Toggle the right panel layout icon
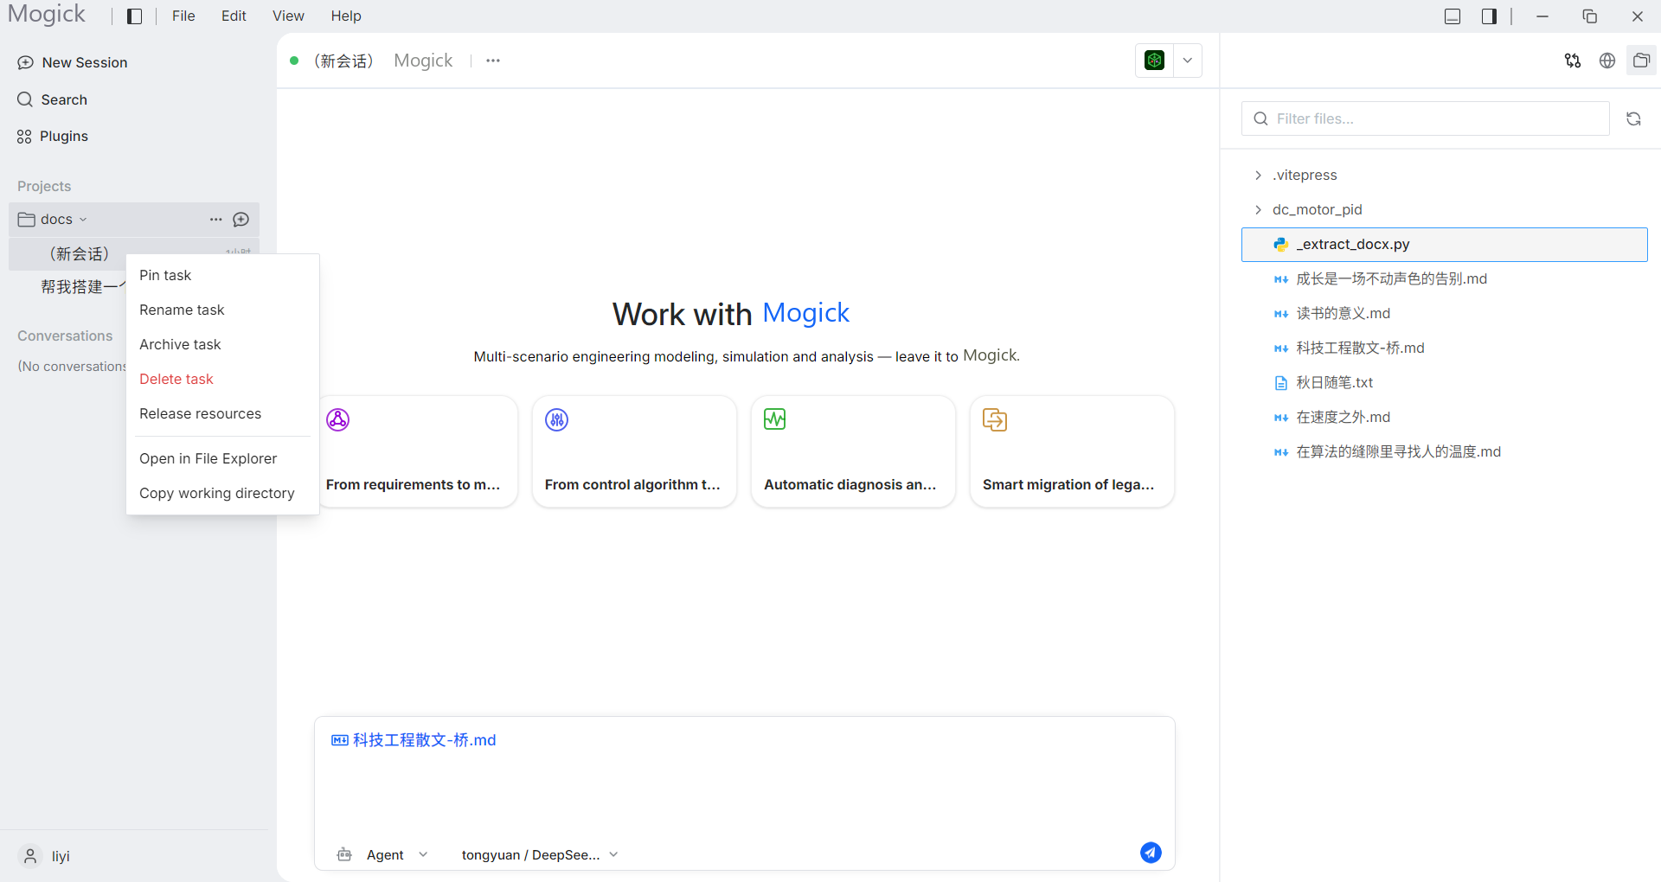Image resolution: width=1661 pixels, height=882 pixels. click(x=1489, y=16)
